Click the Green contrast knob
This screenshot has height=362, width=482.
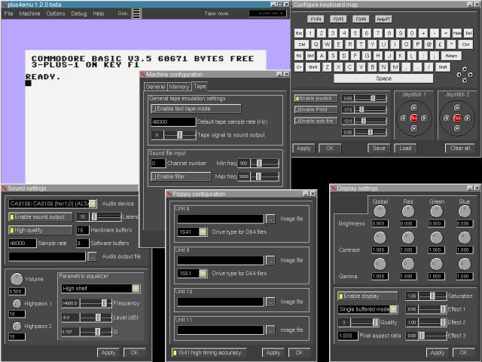pyautogui.click(x=436, y=238)
